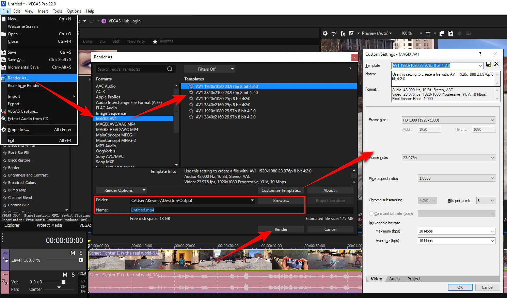Click star next to Chroma Blur effect

pyautogui.click(x=5, y=205)
